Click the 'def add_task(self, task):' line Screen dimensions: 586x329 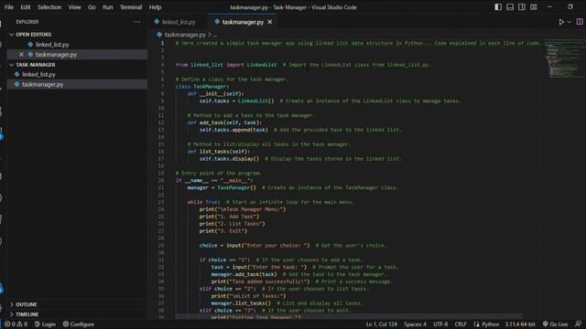224,122
